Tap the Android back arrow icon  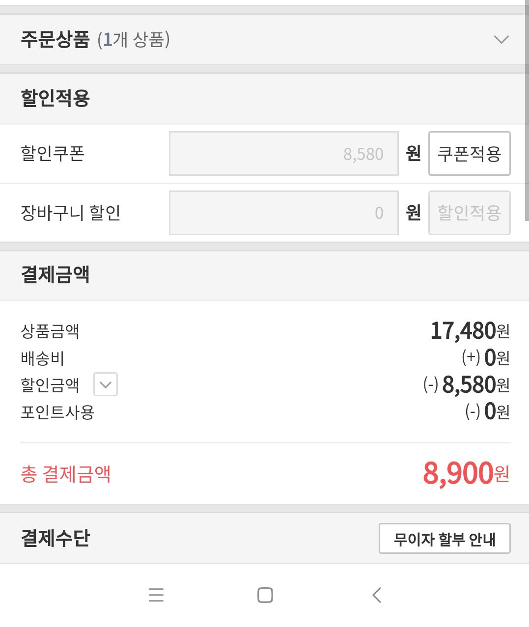[x=377, y=595]
